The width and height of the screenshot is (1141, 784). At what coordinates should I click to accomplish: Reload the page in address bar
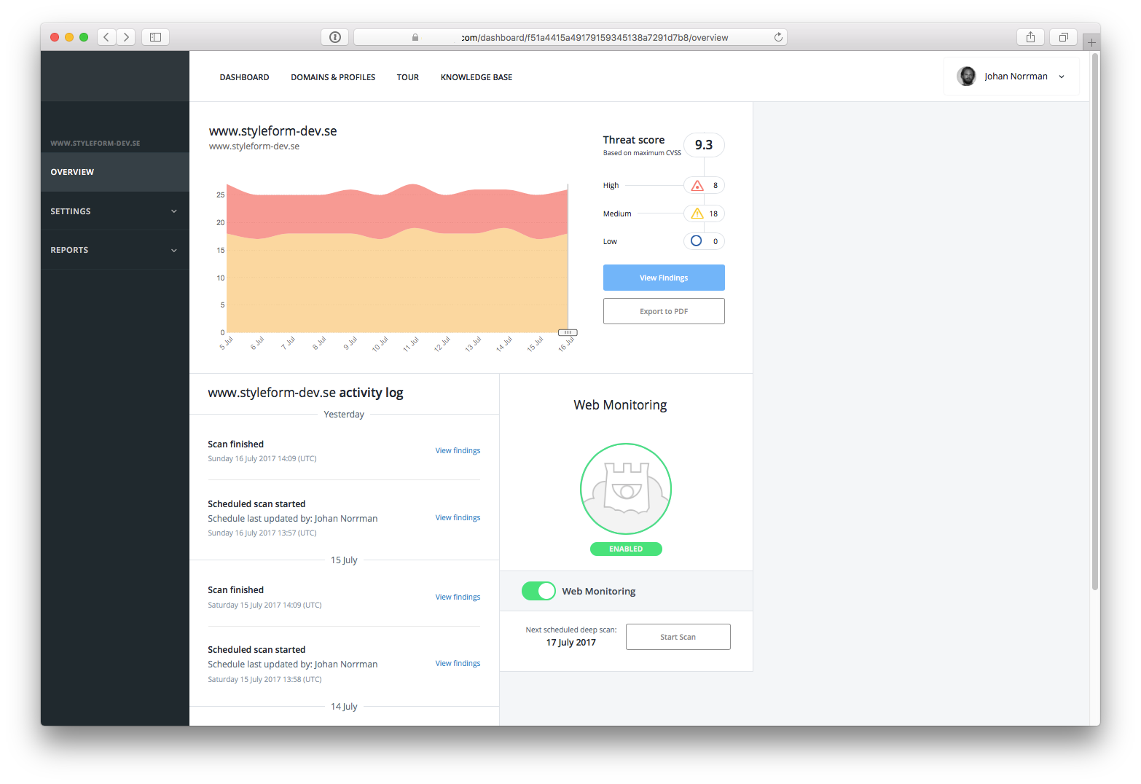tap(778, 37)
